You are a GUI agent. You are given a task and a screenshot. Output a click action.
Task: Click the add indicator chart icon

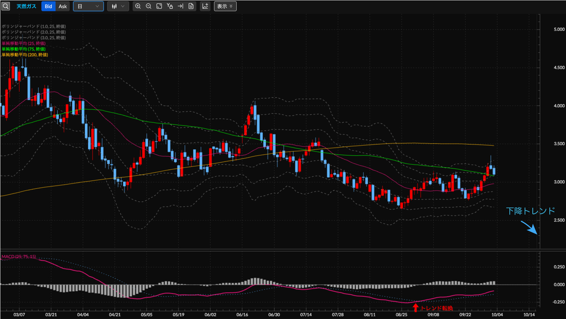point(205,7)
